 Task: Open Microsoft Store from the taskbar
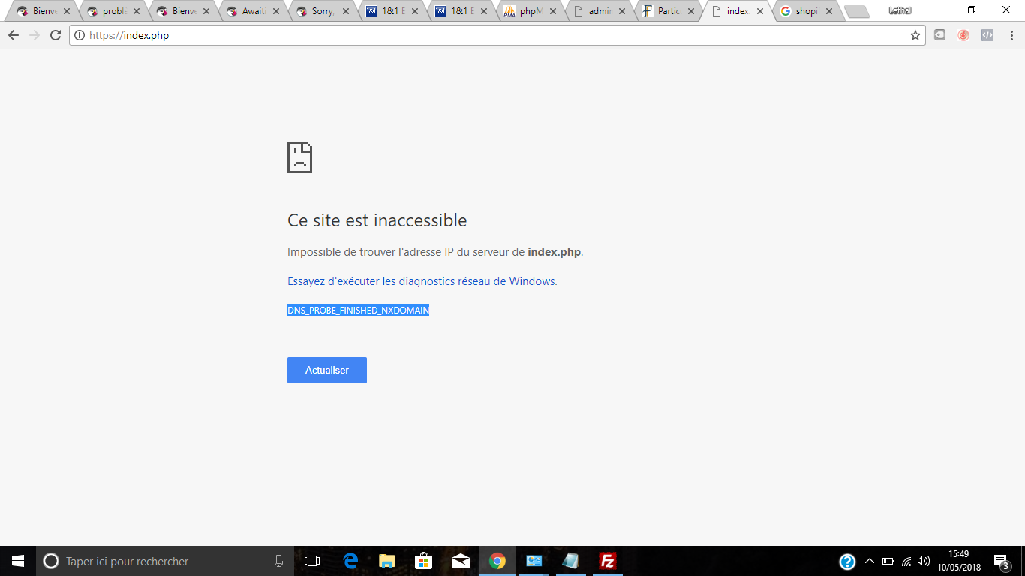[424, 561]
